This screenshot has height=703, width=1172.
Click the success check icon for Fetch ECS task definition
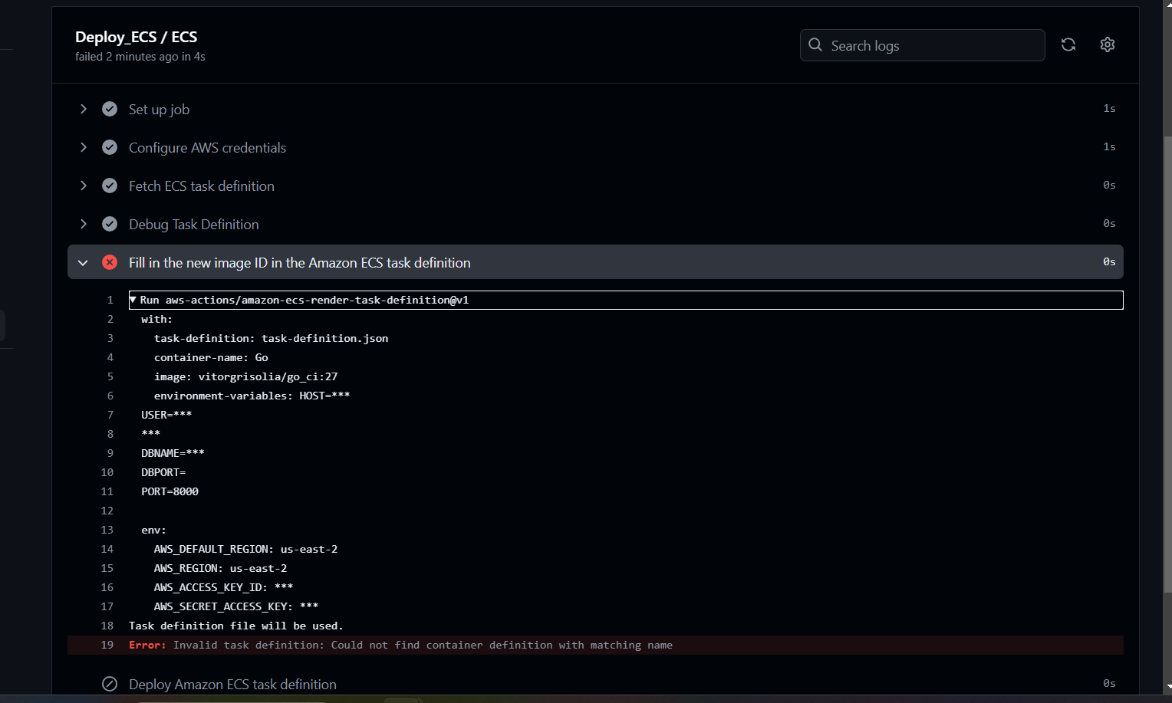coord(110,186)
